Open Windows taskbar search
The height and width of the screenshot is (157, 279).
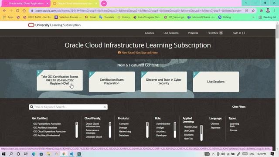pos(11,154)
